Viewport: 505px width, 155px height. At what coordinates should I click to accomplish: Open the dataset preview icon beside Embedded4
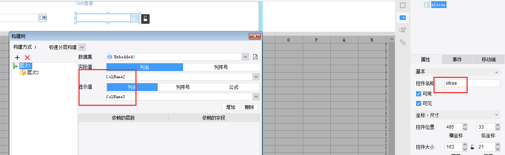click(x=255, y=57)
